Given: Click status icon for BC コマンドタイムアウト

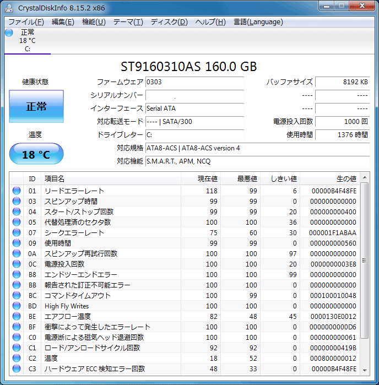Looking at the screenshot, I should click(x=17, y=295).
